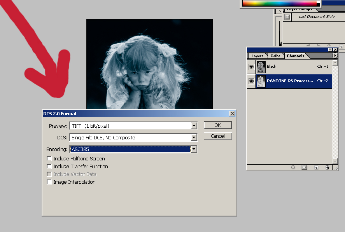Collapse the Channels palette window
345x232 pixels.
330,50
